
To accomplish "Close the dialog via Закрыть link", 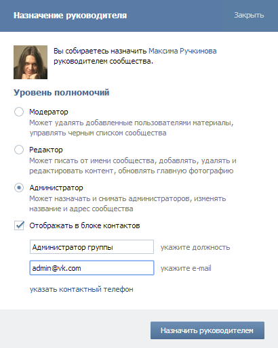I will 249,15.
